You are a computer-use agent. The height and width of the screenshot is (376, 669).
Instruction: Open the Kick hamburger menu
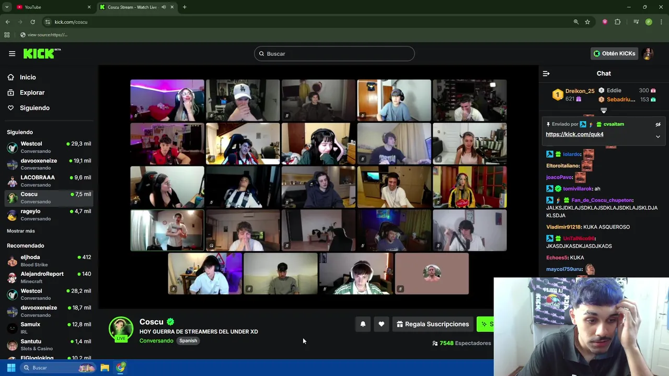(x=12, y=53)
